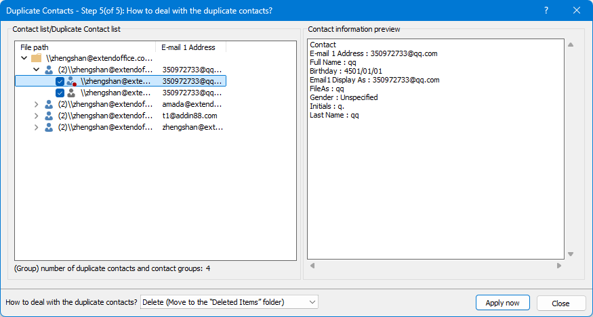Collapse the root zhengshan@extendoffice folder node
The image size is (593, 317).
[x=24, y=58]
